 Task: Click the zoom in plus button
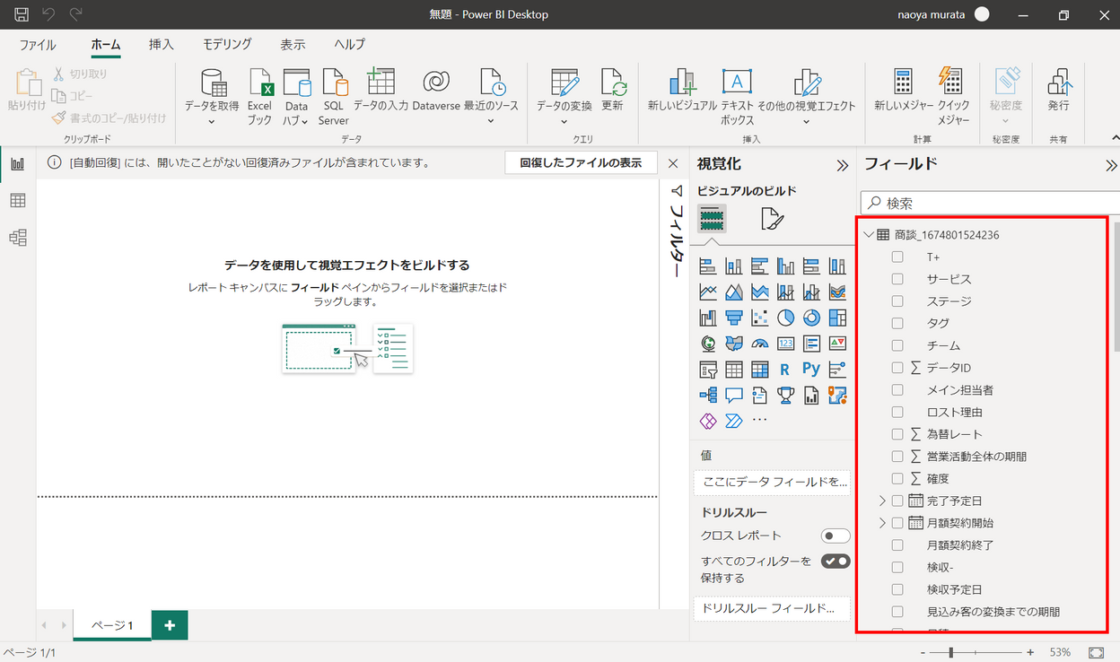[x=1029, y=652]
